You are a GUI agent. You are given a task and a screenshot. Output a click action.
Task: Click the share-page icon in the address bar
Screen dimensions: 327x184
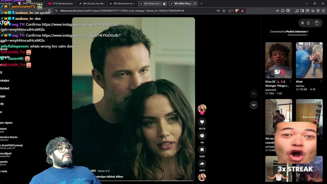pos(230,11)
